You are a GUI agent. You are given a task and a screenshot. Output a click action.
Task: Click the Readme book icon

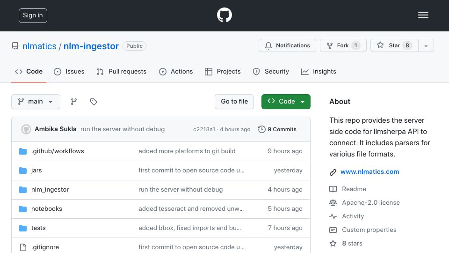333,189
